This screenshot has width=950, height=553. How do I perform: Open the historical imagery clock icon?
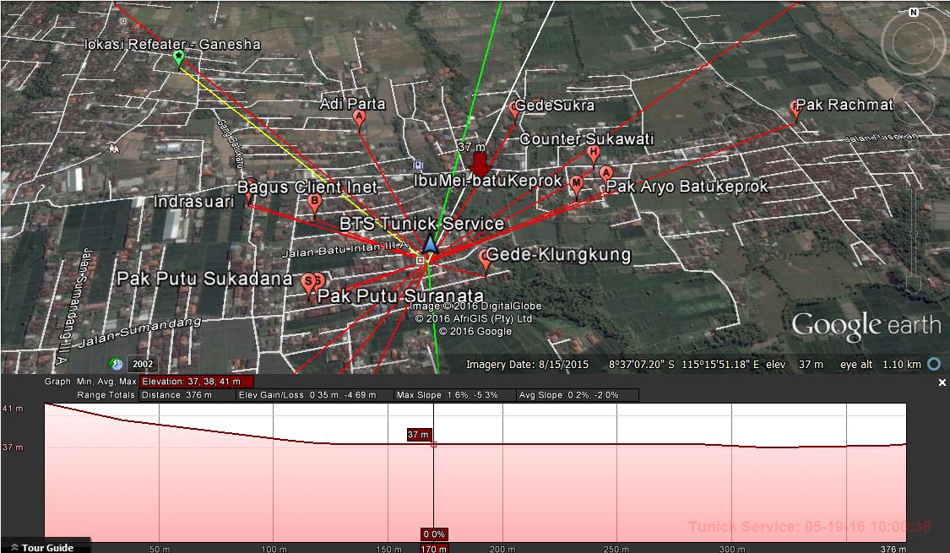(x=116, y=364)
